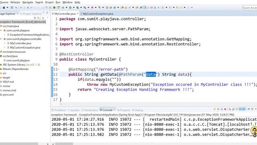Collapse the com.sumit.playjava.controller package
Image resolution: width=257 pixels, height=145 pixels.
[x=1, y=39]
